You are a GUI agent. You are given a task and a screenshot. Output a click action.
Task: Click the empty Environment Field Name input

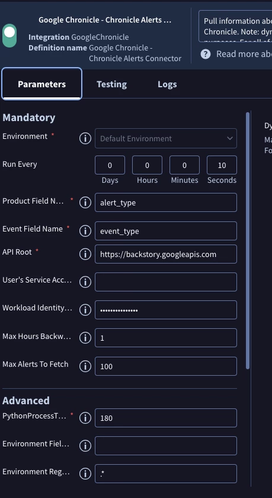[x=166, y=446]
